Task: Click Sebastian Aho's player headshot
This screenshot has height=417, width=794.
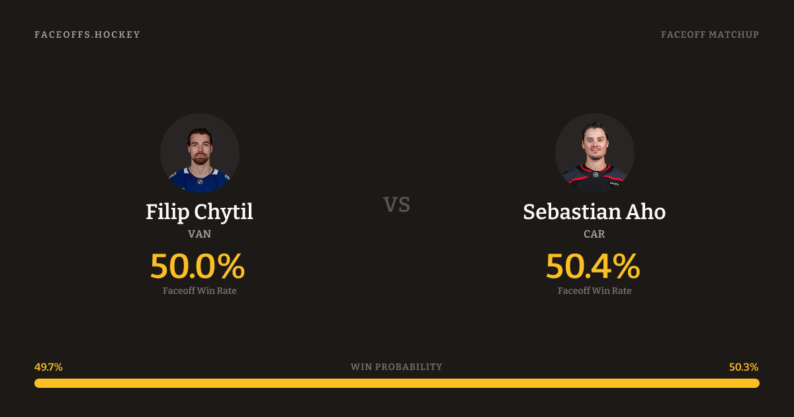Action: 594,153
